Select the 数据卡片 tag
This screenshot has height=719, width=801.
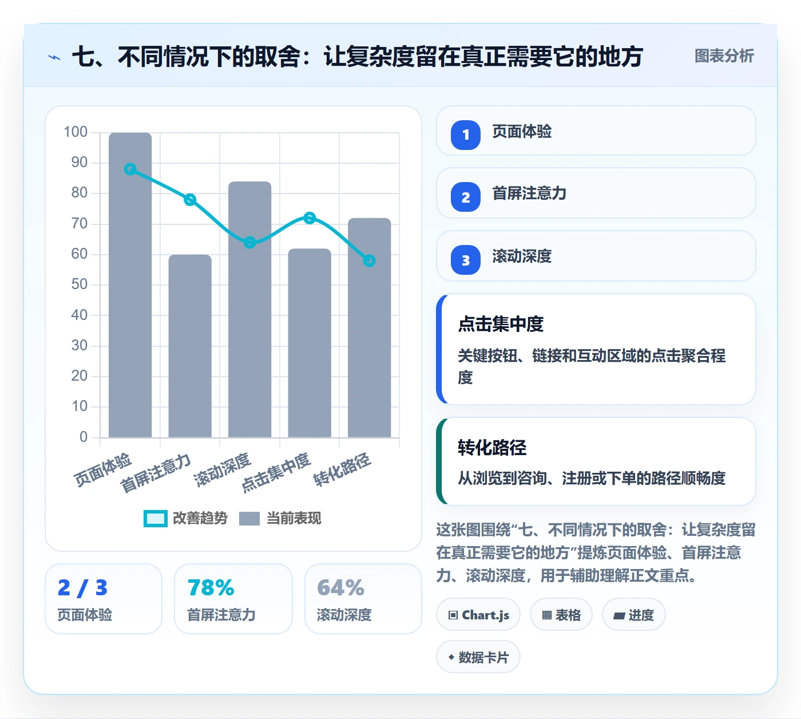point(478,657)
